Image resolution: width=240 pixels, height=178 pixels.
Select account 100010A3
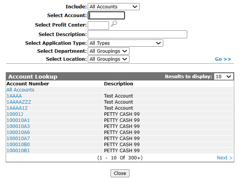pos(18,126)
